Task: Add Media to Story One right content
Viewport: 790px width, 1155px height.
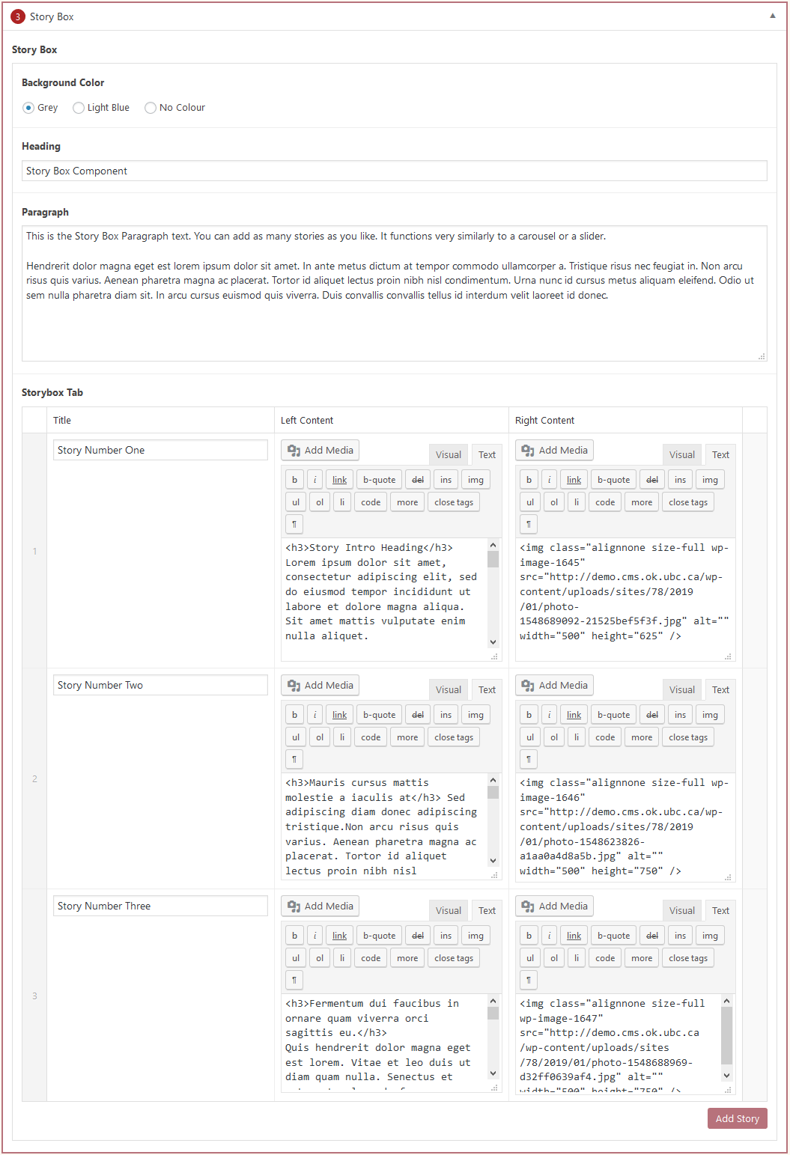Action: (555, 450)
